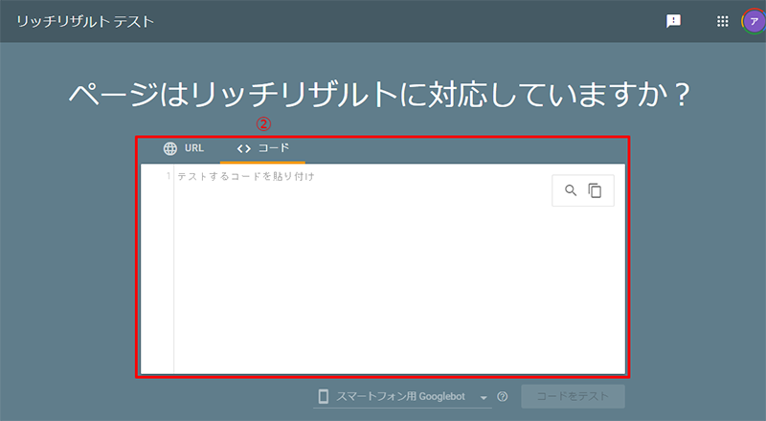Expand the Googlebot dropdown arrow
766x421 pixels.
point(484,397)
